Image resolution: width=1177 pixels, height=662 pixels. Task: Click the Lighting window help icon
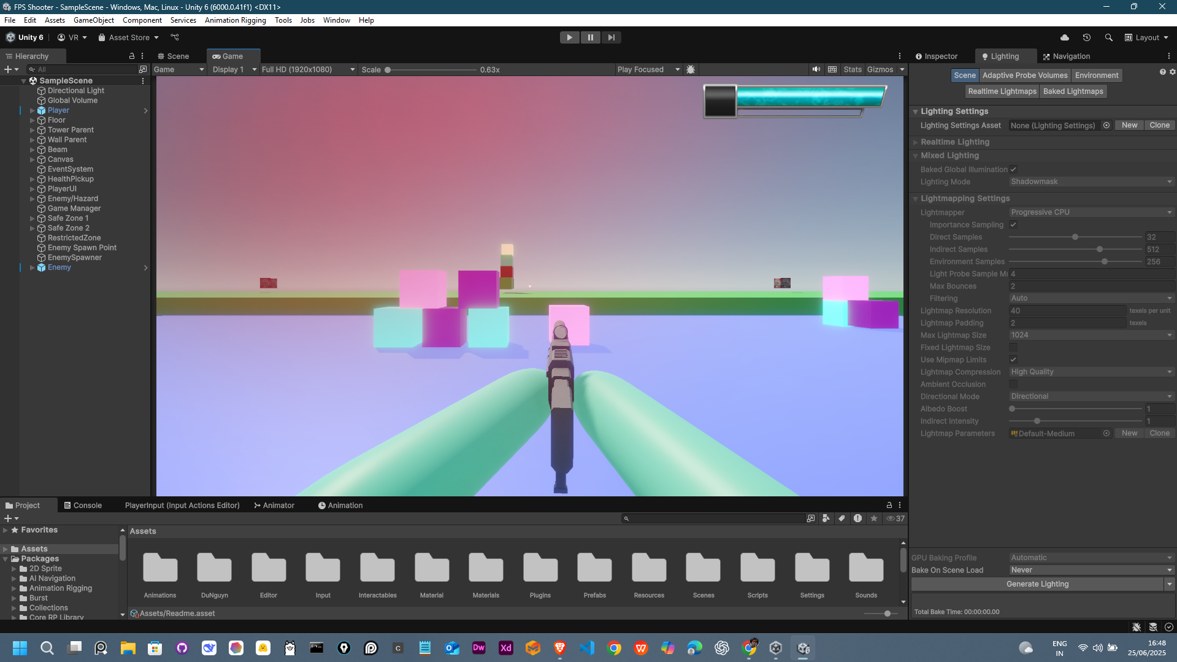coord(1162,72)
